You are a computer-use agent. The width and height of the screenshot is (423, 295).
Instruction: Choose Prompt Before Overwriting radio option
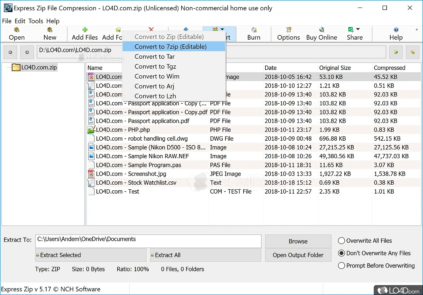341,266
